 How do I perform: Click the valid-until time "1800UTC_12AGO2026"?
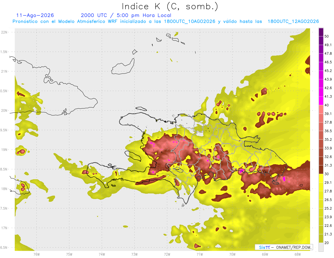293,21
